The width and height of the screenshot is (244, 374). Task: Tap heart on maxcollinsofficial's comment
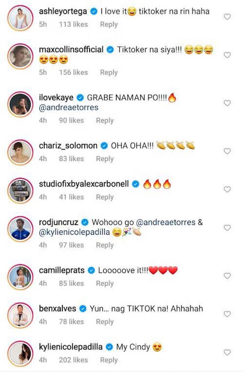click(227, 55)
